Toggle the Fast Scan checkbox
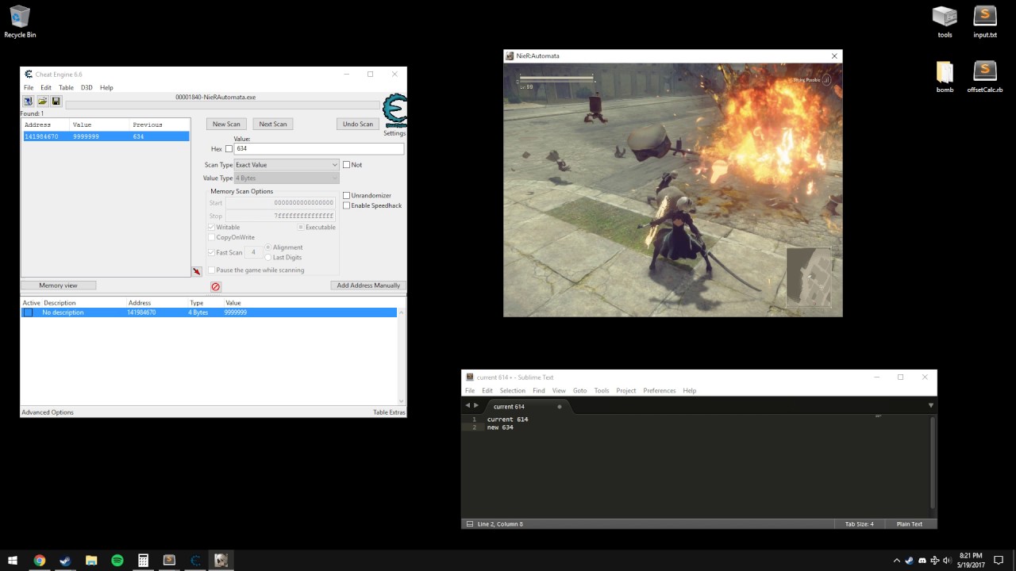The image size is (1016, 571). coord(211,252)
